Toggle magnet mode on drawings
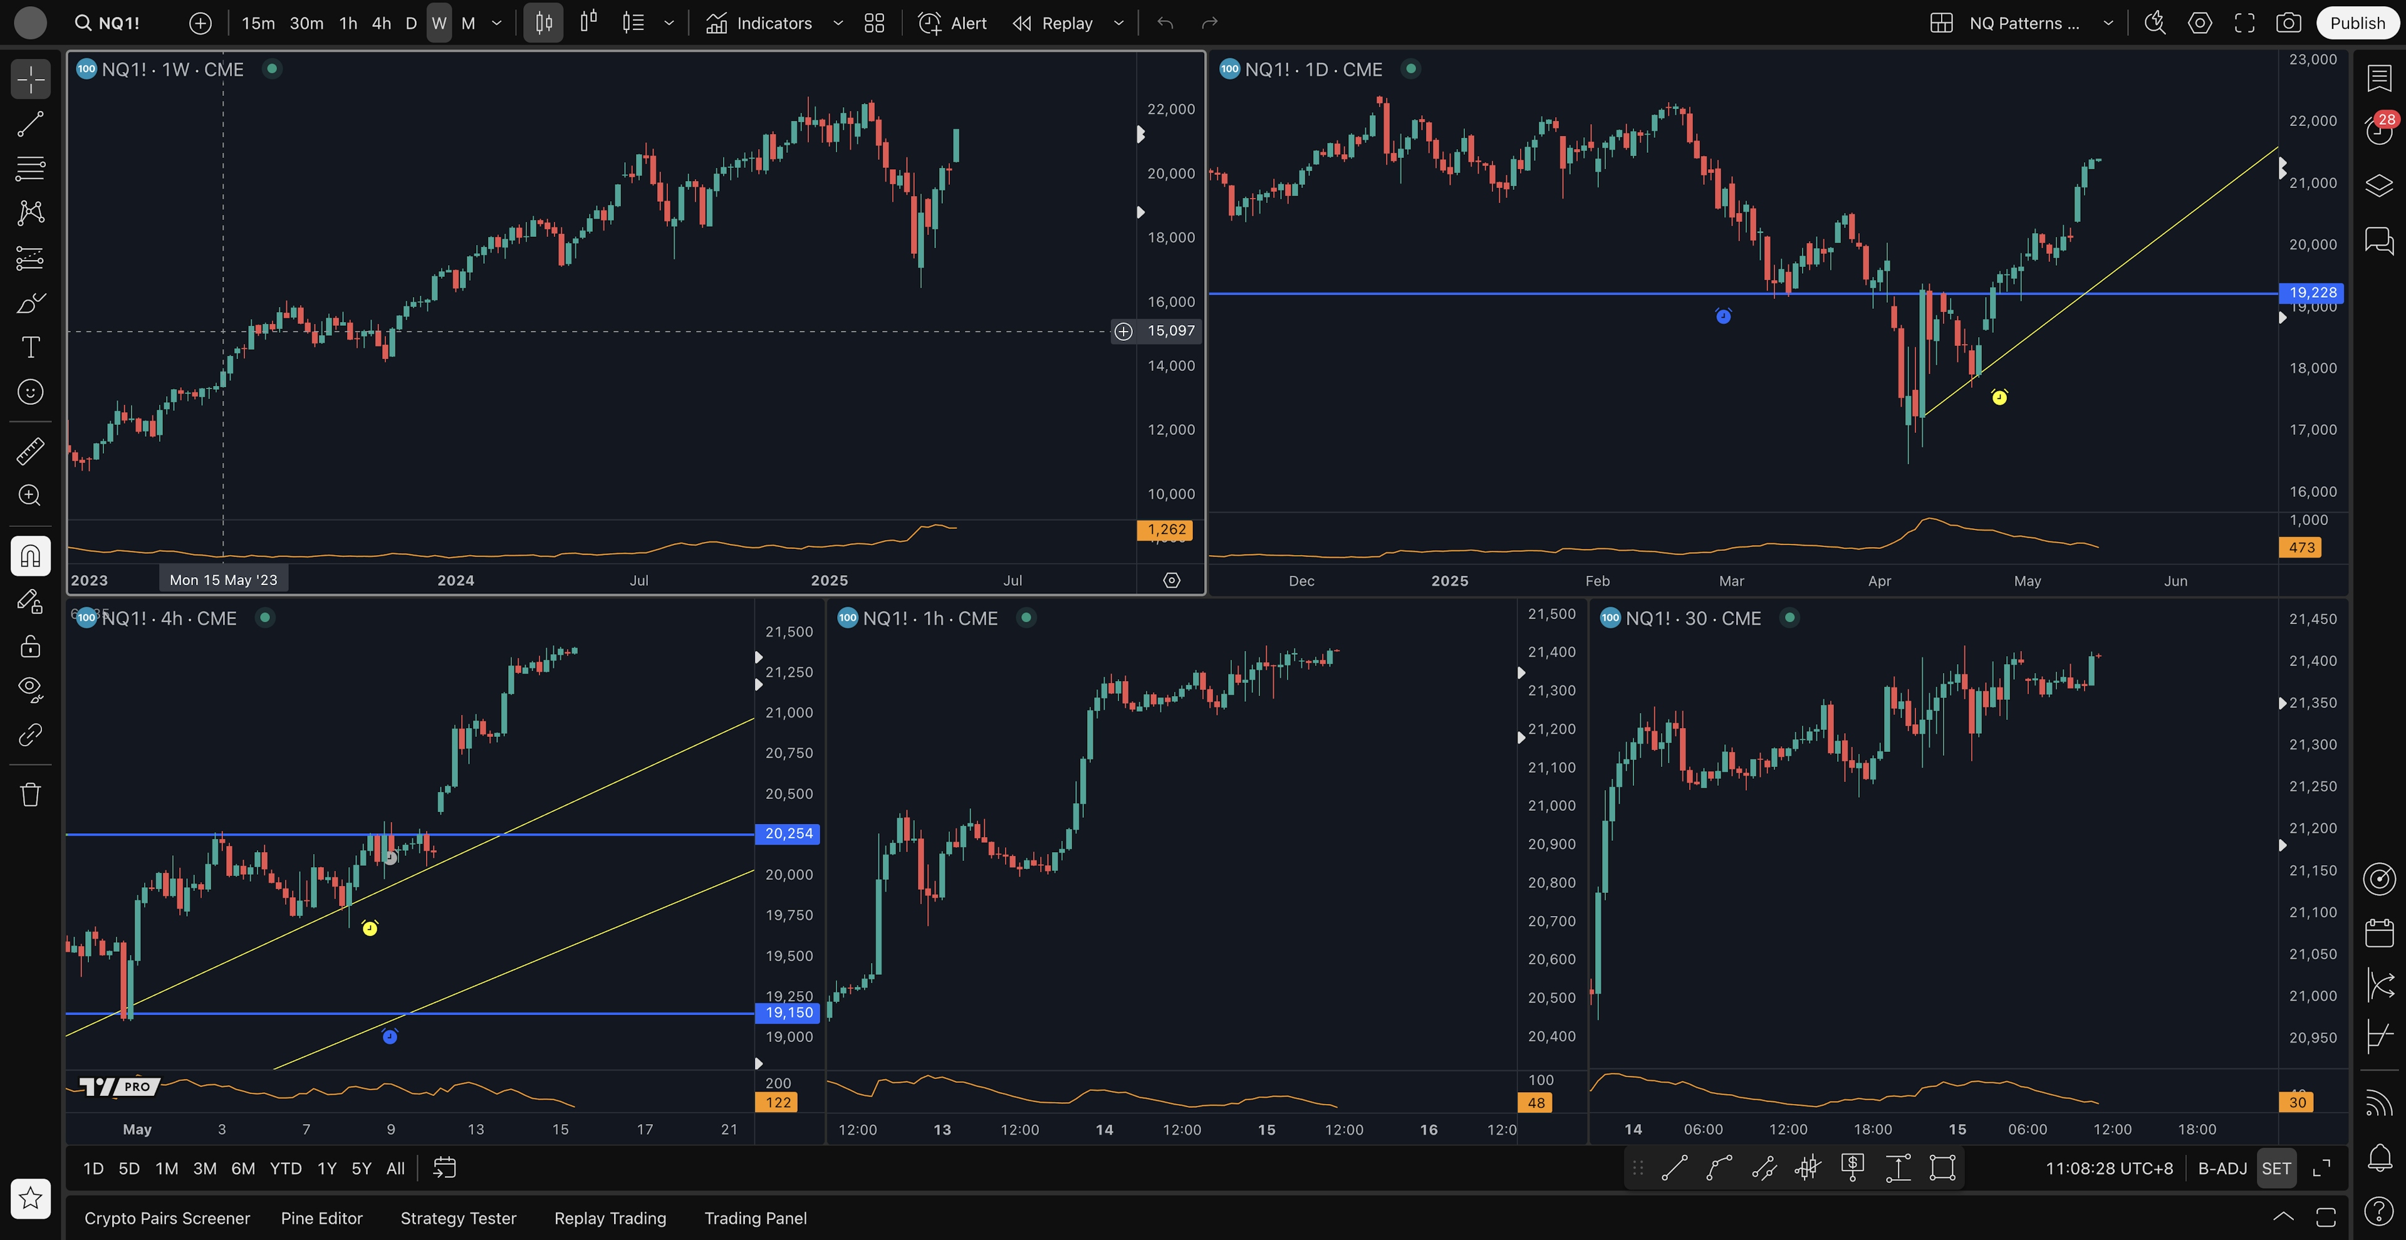The height and width of the screenshot is (1240, 2406). 30,556
